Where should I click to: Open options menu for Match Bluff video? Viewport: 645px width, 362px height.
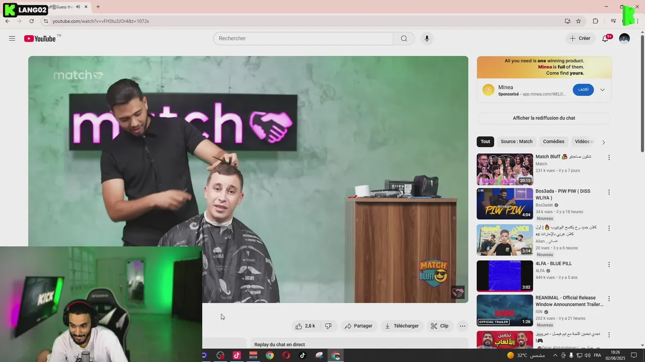click(609, 157)
